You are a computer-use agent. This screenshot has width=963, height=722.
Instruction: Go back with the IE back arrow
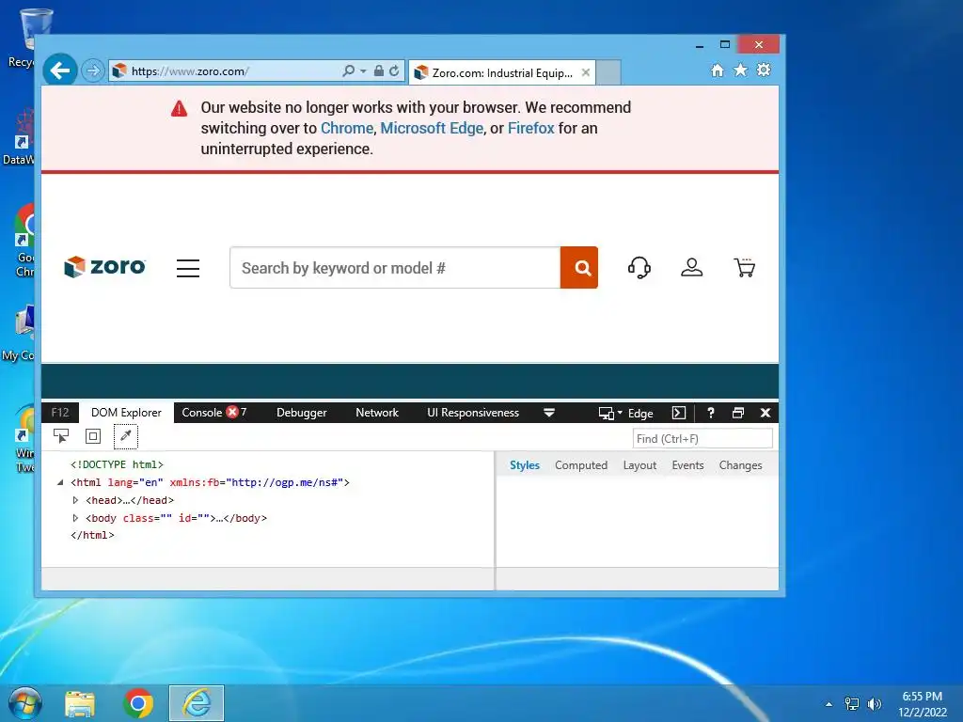click(59, 71)
